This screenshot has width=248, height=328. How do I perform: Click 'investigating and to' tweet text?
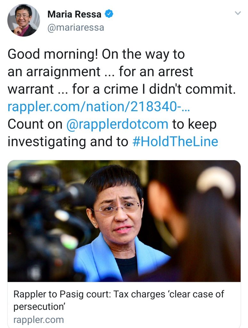pos(68,142)
